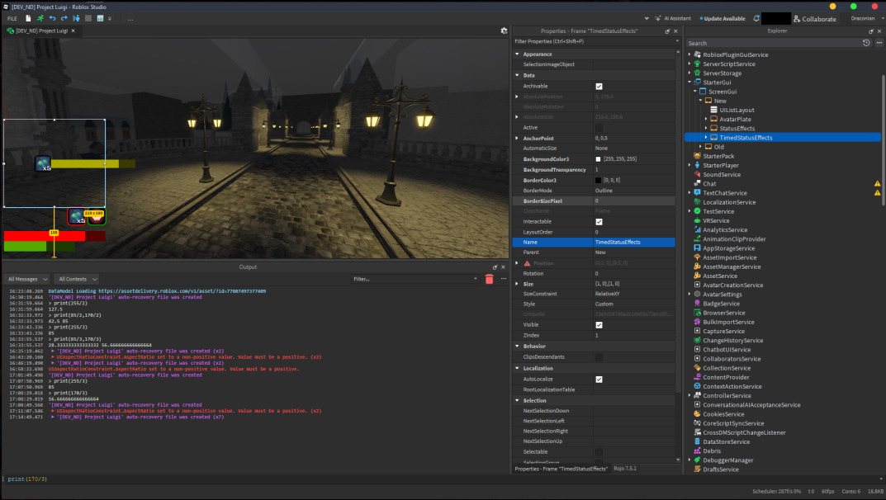Click the Team Create notification bell icon
886x500 pixels.
756,18
